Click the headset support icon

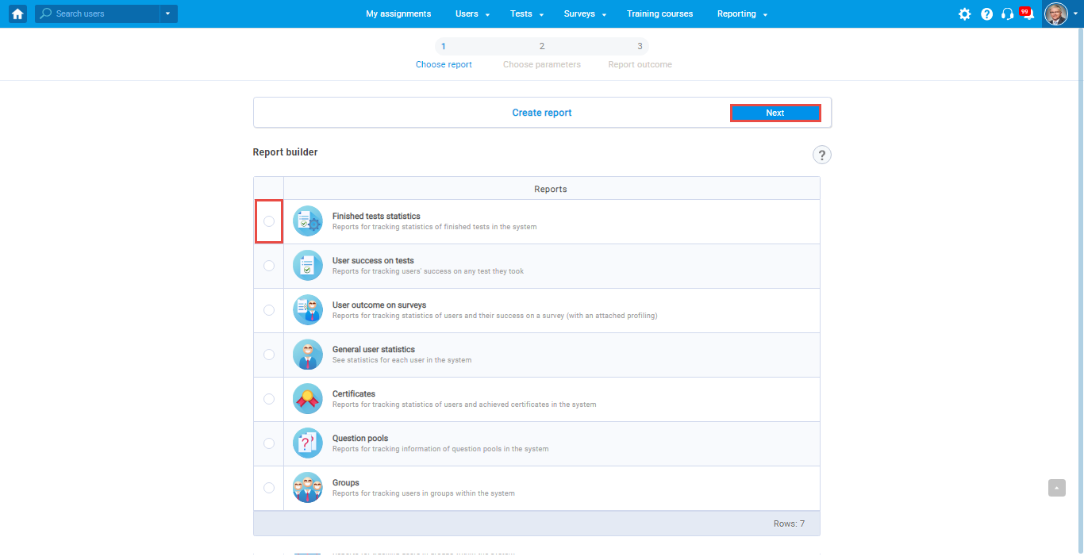click(x=1007, y=14)
